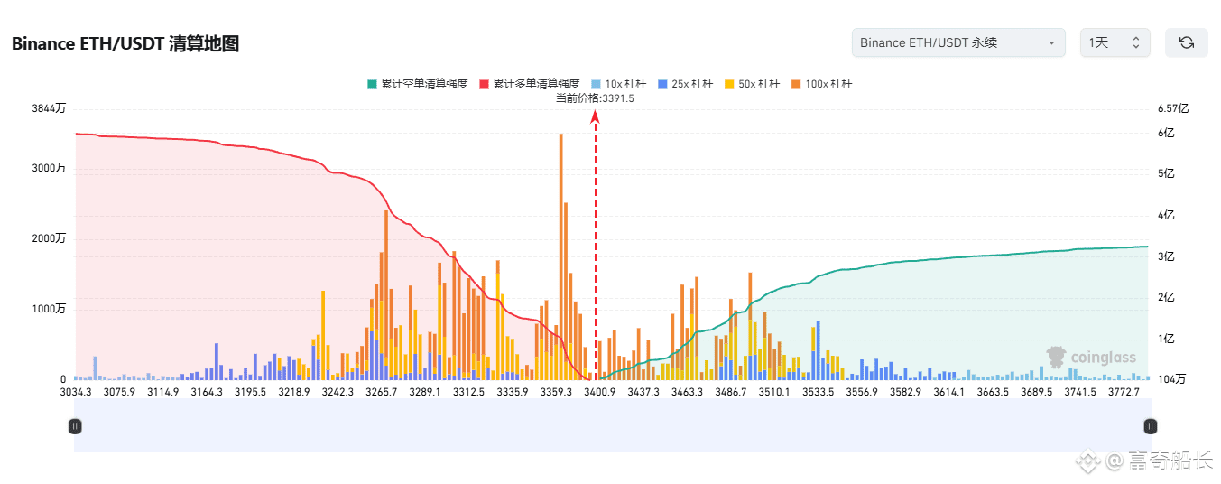Click the 3000万 left axis label

coord(50,168)
